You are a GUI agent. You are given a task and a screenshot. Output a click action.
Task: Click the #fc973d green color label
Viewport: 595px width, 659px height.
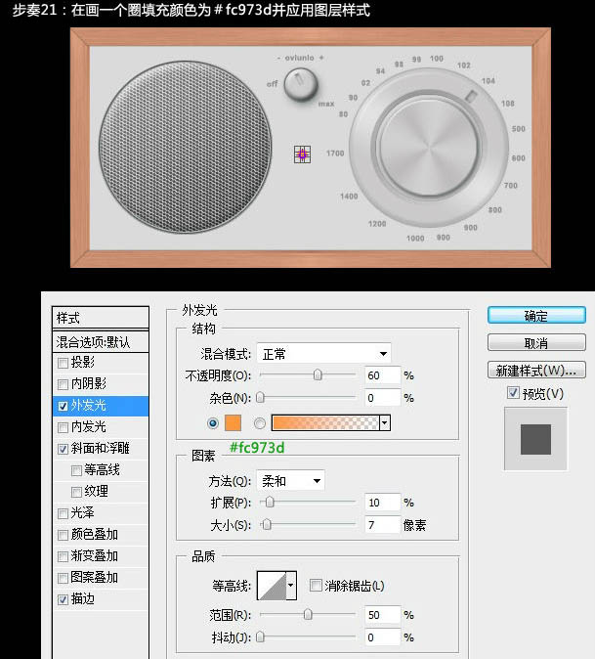[257, 448]
